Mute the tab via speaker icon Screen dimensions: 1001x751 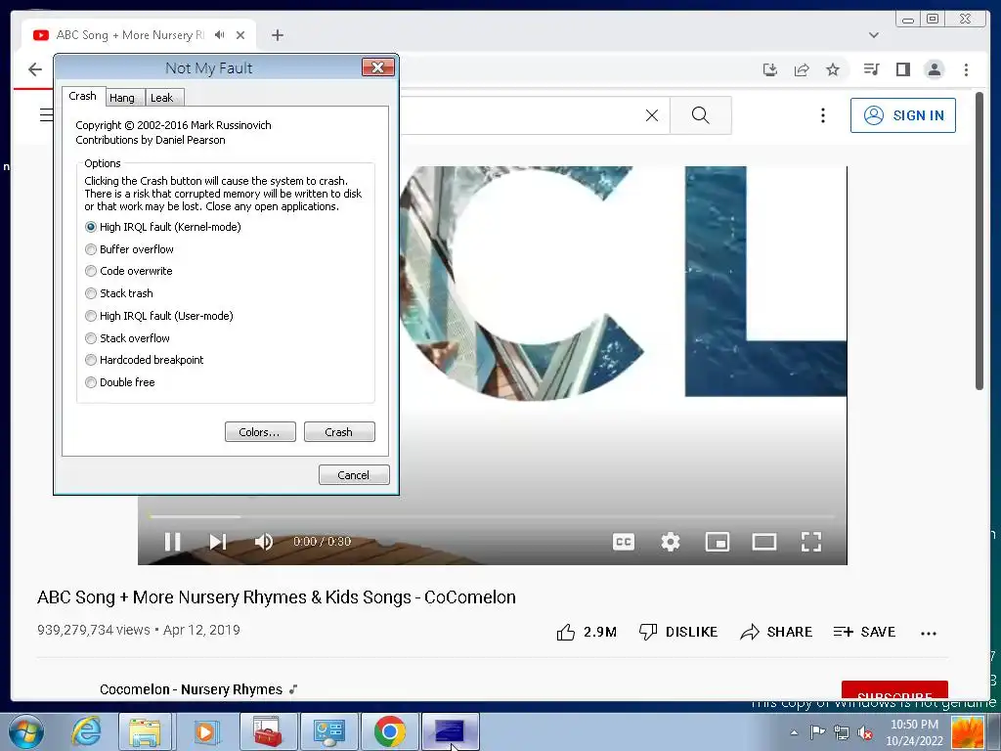pos(220,35)
